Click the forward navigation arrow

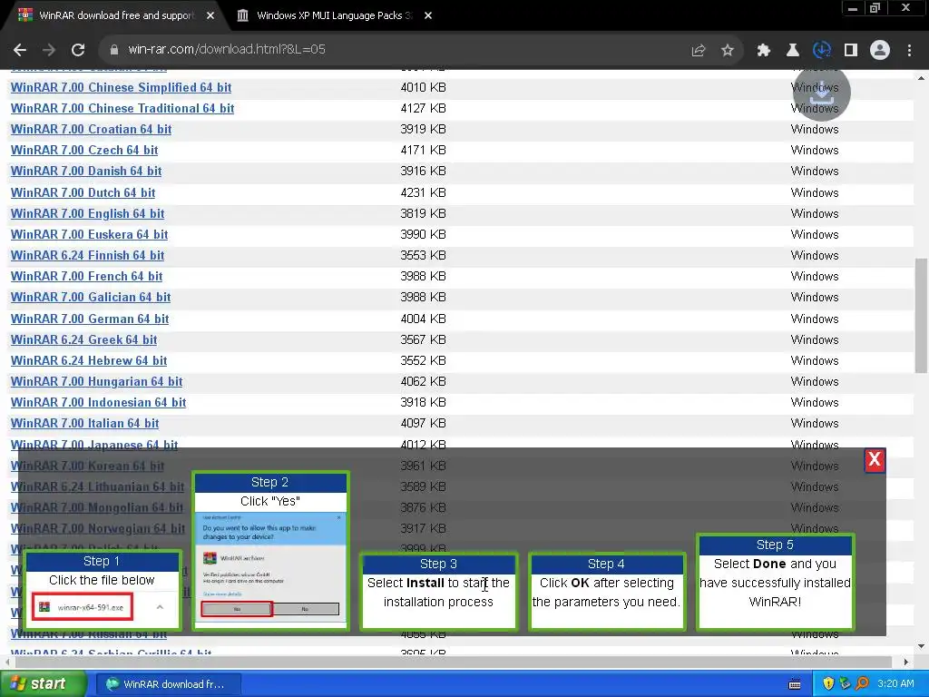pos(49,50)
